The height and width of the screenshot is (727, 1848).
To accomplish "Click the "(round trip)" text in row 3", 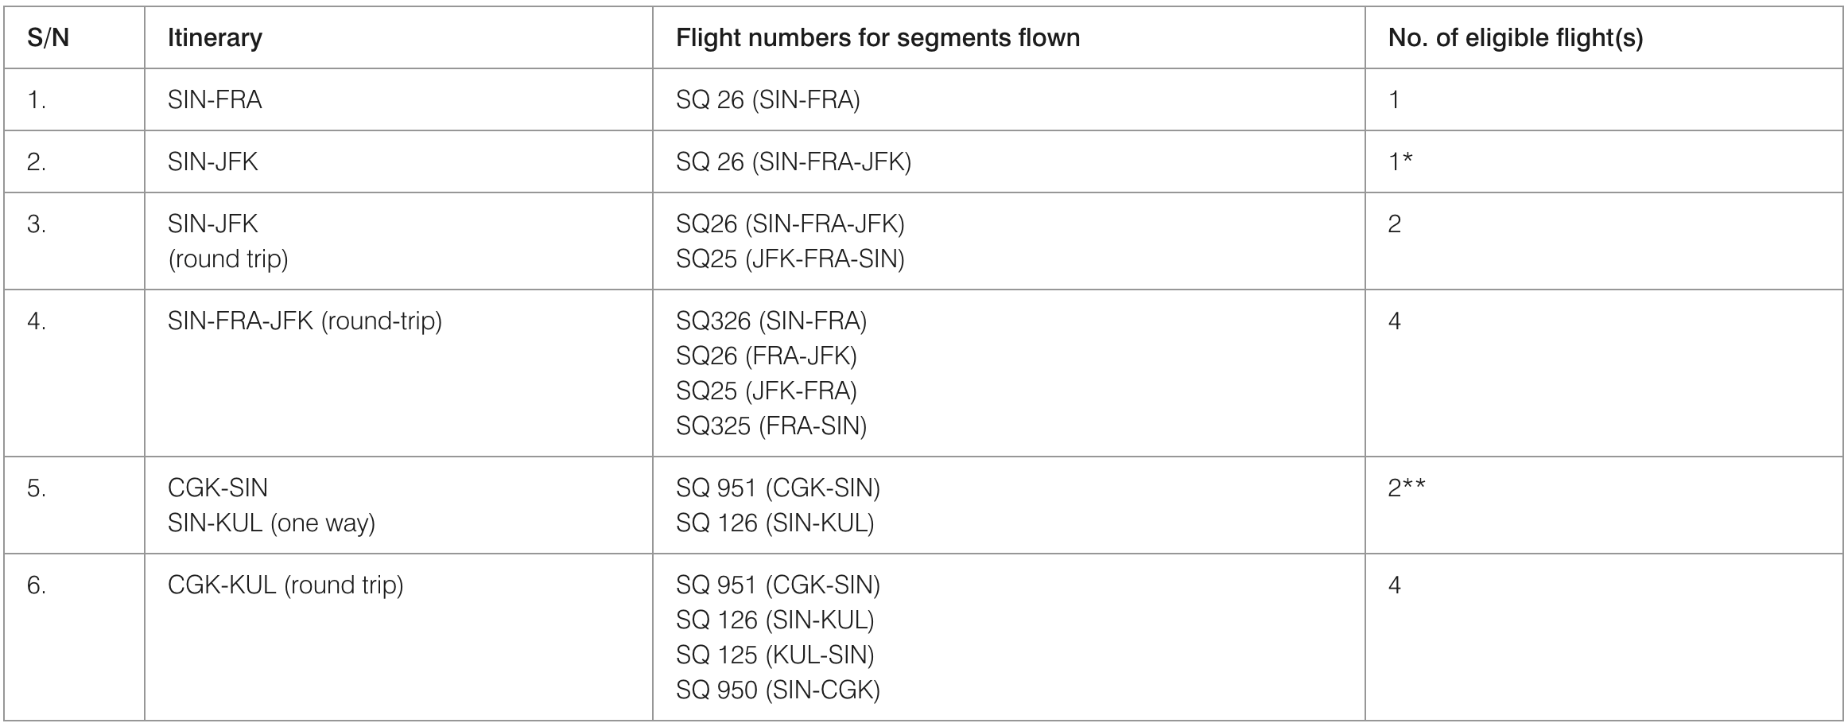I will click(x=228, y=259).
